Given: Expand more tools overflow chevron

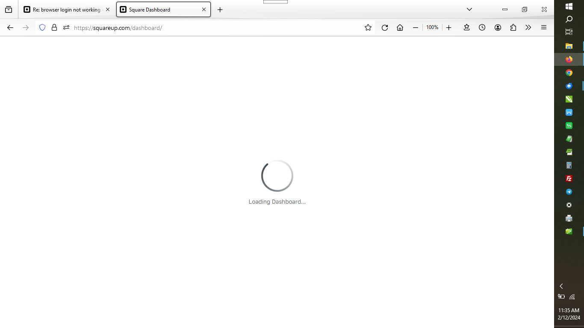Looking at the screenshot, I should 528,27.
